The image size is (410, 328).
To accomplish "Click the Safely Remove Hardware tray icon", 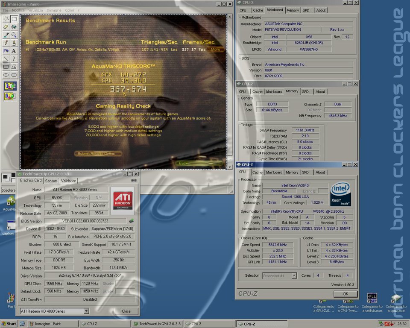I will (x=381, y=324).
